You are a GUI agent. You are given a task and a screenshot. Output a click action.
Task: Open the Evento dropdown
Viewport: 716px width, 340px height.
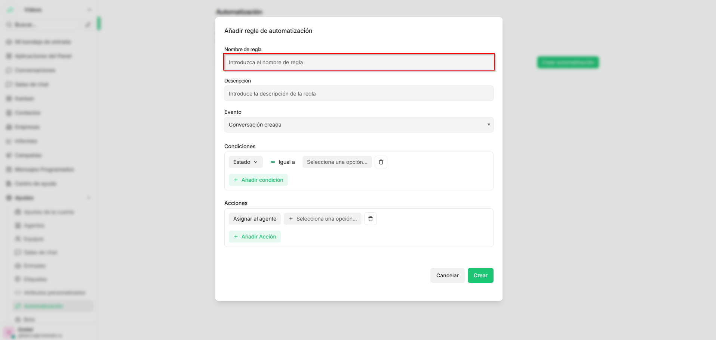coord(359,125)
